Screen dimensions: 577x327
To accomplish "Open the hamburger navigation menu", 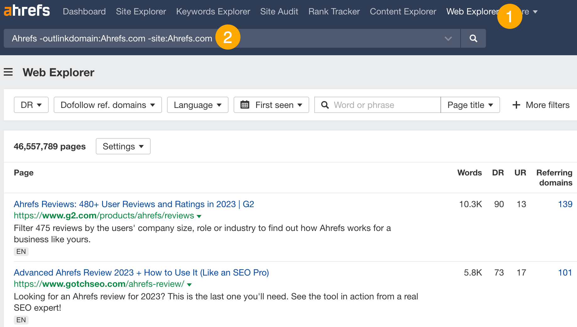I will (8, 72).
